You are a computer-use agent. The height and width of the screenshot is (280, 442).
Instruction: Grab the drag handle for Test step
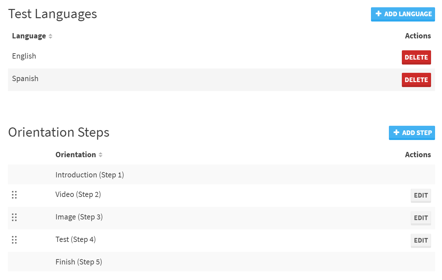point(14,240)
